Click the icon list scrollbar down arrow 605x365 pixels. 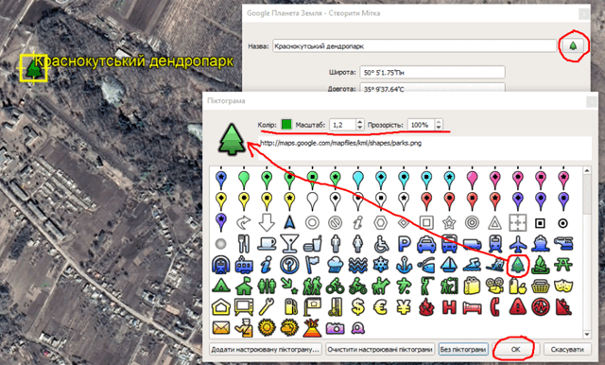pos(587,335)
